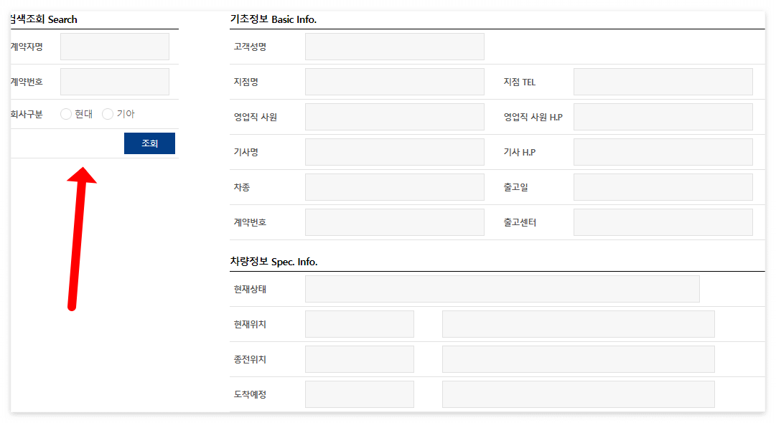Image resolution: width=776 pixels, height=423 pixels.
Task: Click the 도착예정 input field
Action: (x=360, y=394)
